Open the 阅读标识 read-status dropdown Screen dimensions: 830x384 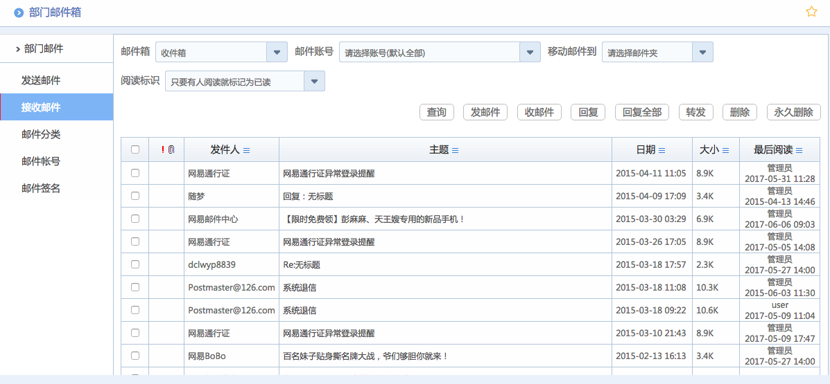coord(314,82)
